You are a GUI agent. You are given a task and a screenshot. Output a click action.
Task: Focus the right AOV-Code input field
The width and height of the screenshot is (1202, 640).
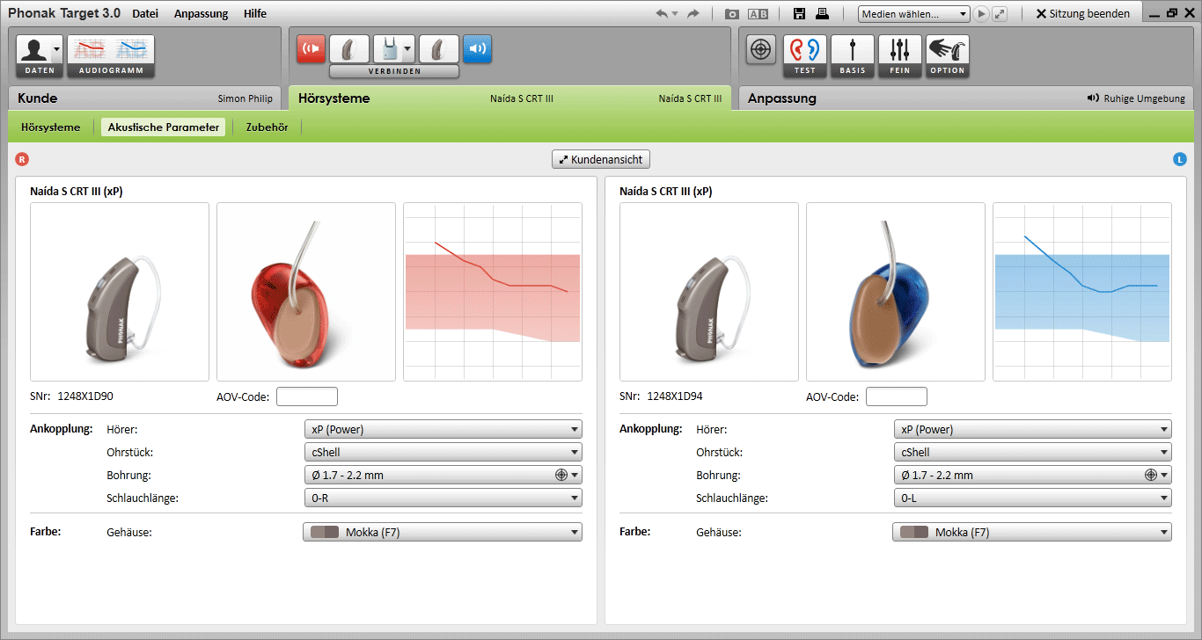[307, 396]
